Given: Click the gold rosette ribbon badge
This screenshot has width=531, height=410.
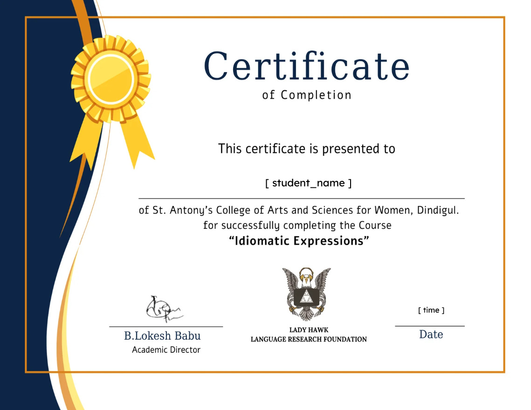Looking at the screenshot, I should (111, 79).
